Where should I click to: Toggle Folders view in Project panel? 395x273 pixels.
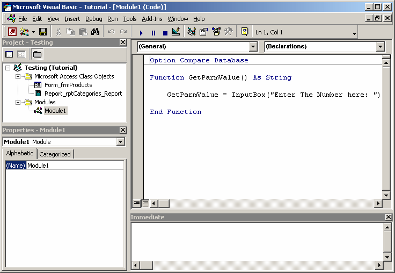pos(37,54)
